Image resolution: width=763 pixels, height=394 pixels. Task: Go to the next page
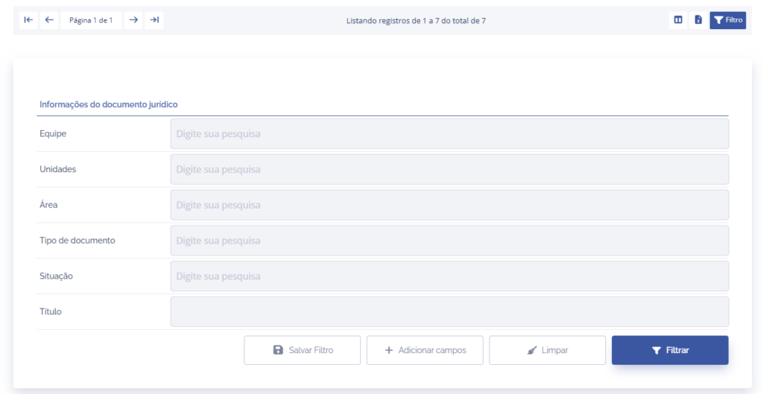[133, 20]
